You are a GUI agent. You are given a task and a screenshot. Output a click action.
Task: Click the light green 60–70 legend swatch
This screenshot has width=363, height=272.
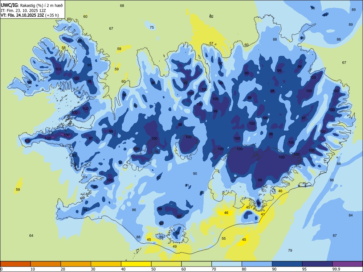point(196,264)
